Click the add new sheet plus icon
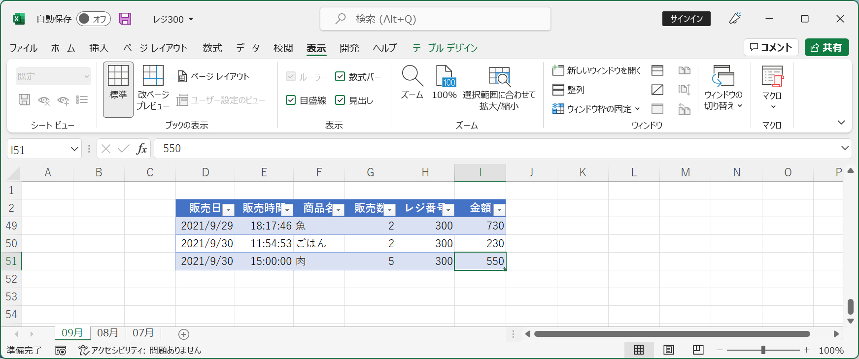 point(184,334)
